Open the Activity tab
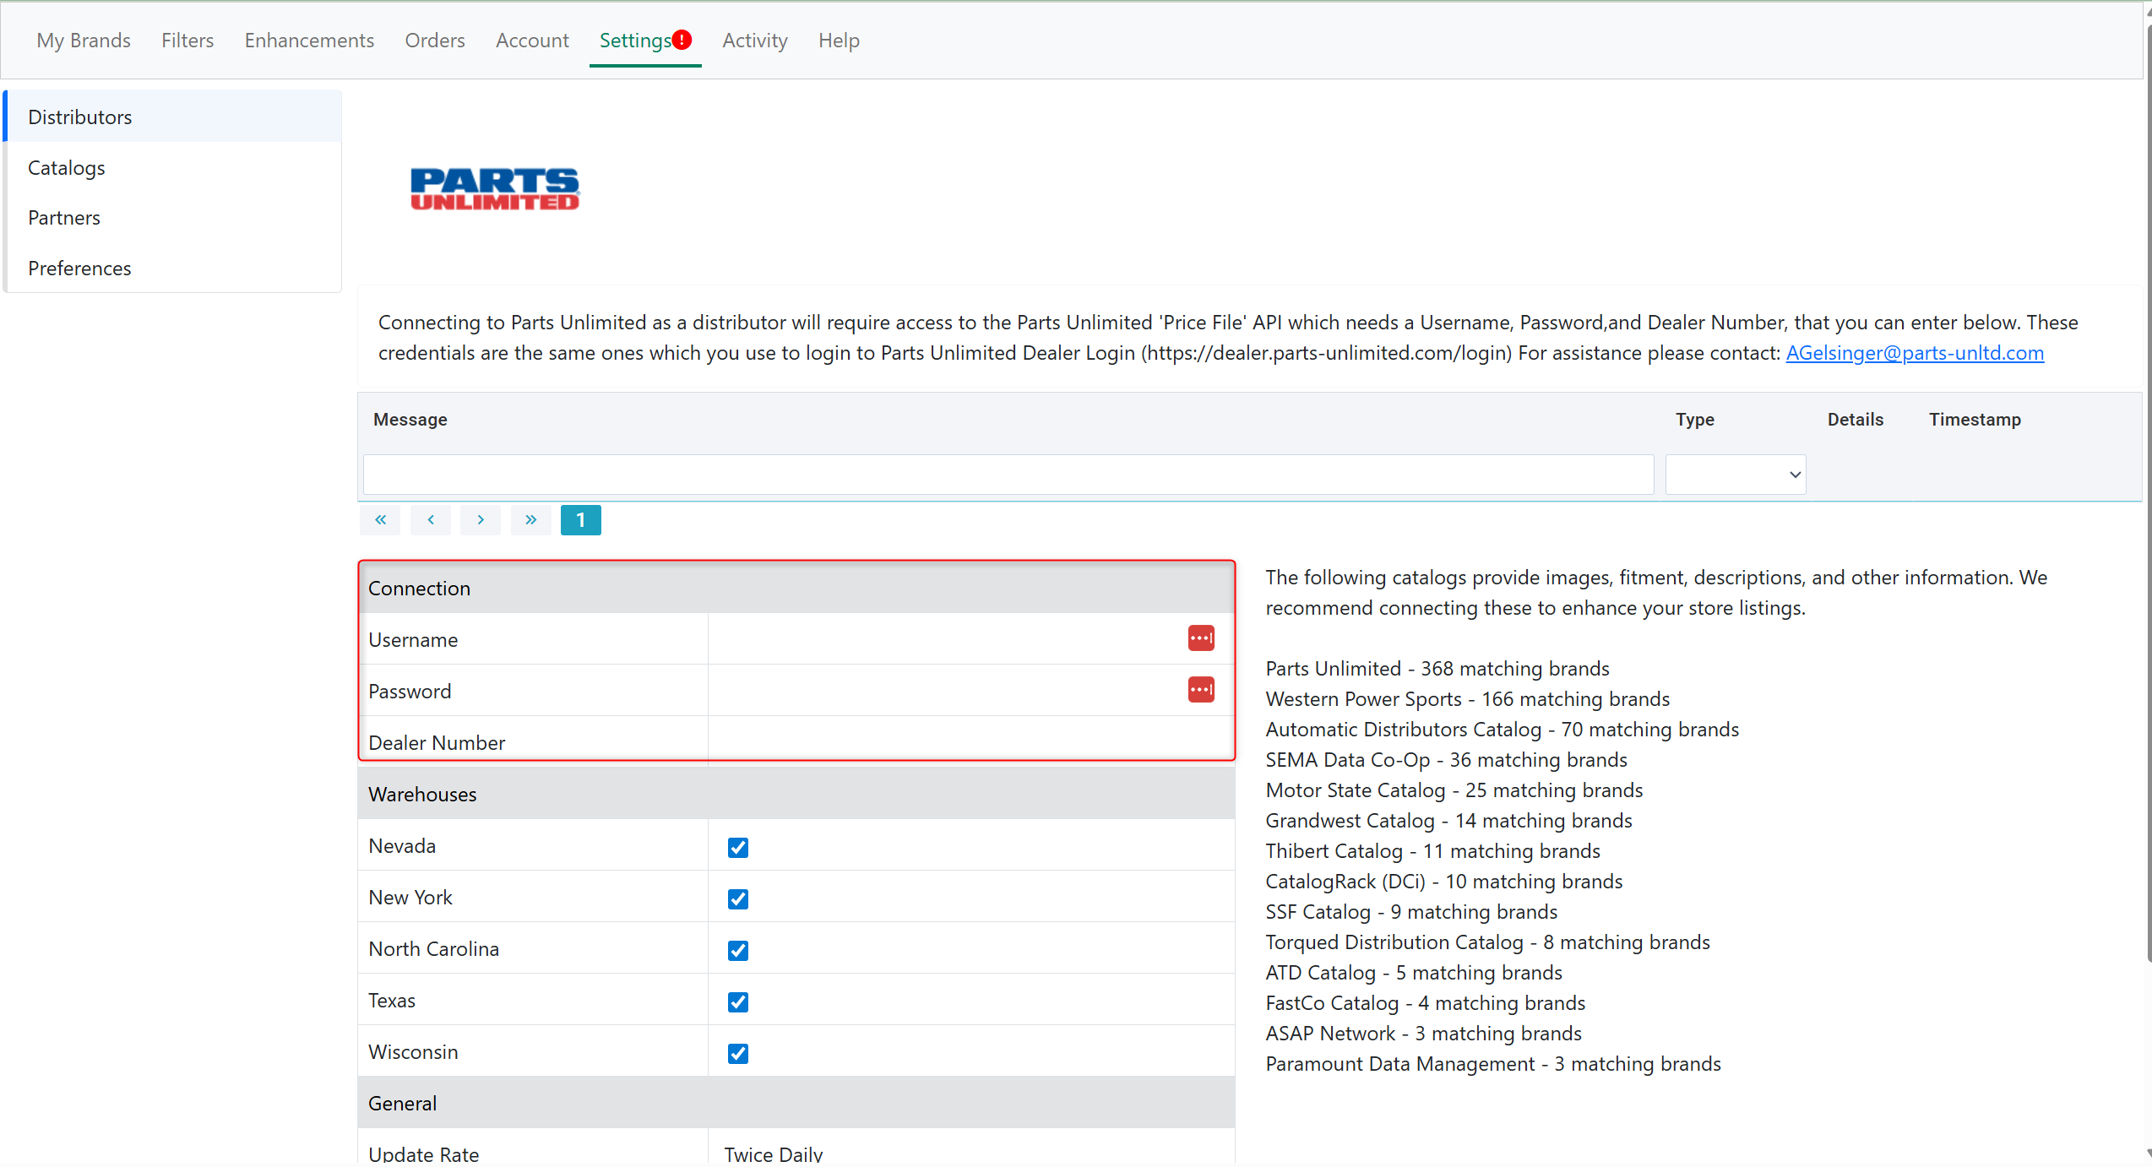The image size is (2152, 1167). (754, 41)
